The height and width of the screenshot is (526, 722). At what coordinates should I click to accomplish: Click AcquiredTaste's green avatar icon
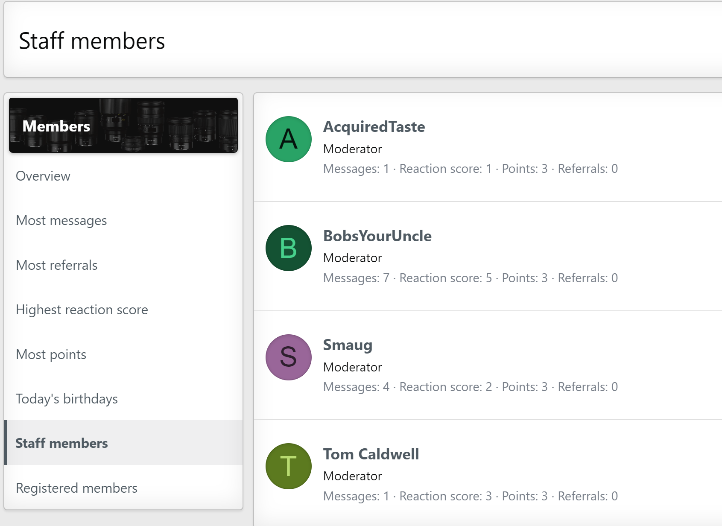click(289, 139)
